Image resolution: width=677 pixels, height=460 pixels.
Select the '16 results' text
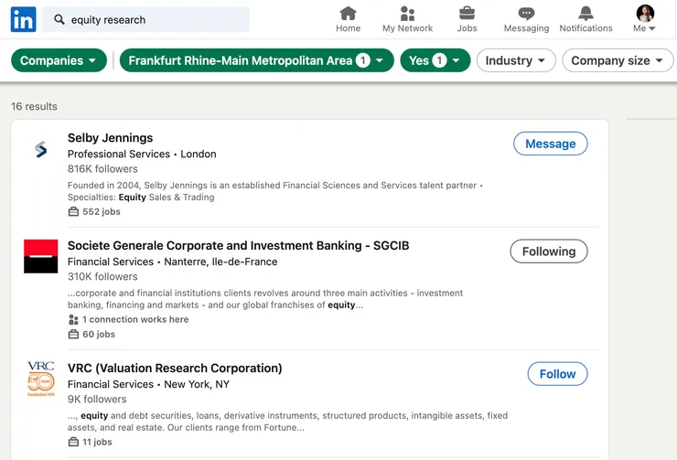[34, 107]
